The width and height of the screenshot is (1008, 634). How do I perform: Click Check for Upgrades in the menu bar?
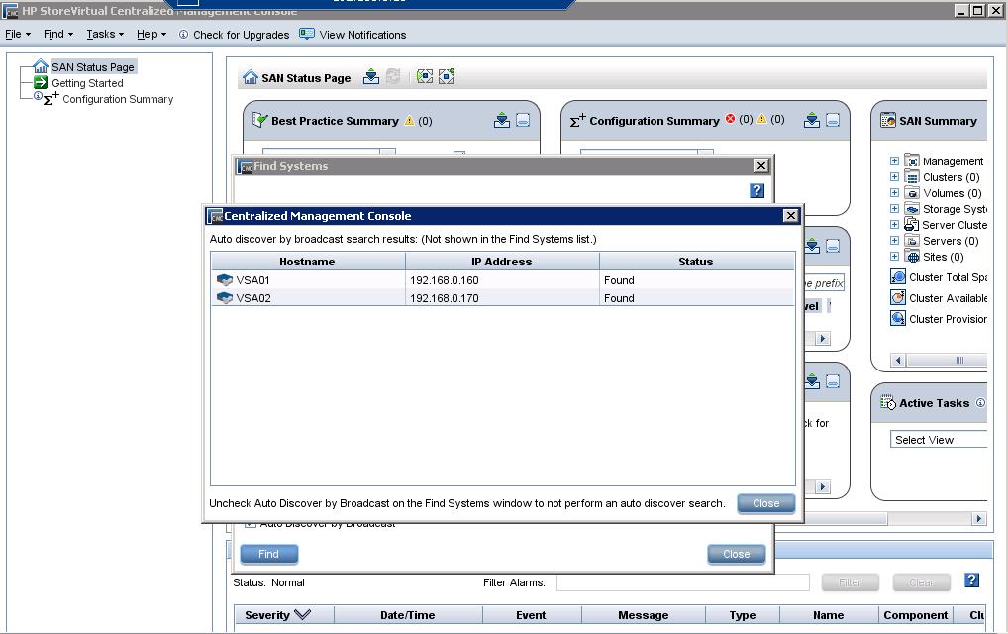tap(234, 35)
